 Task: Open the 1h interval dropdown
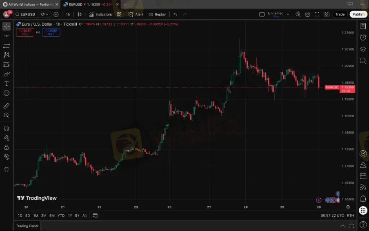pos(68,14)
